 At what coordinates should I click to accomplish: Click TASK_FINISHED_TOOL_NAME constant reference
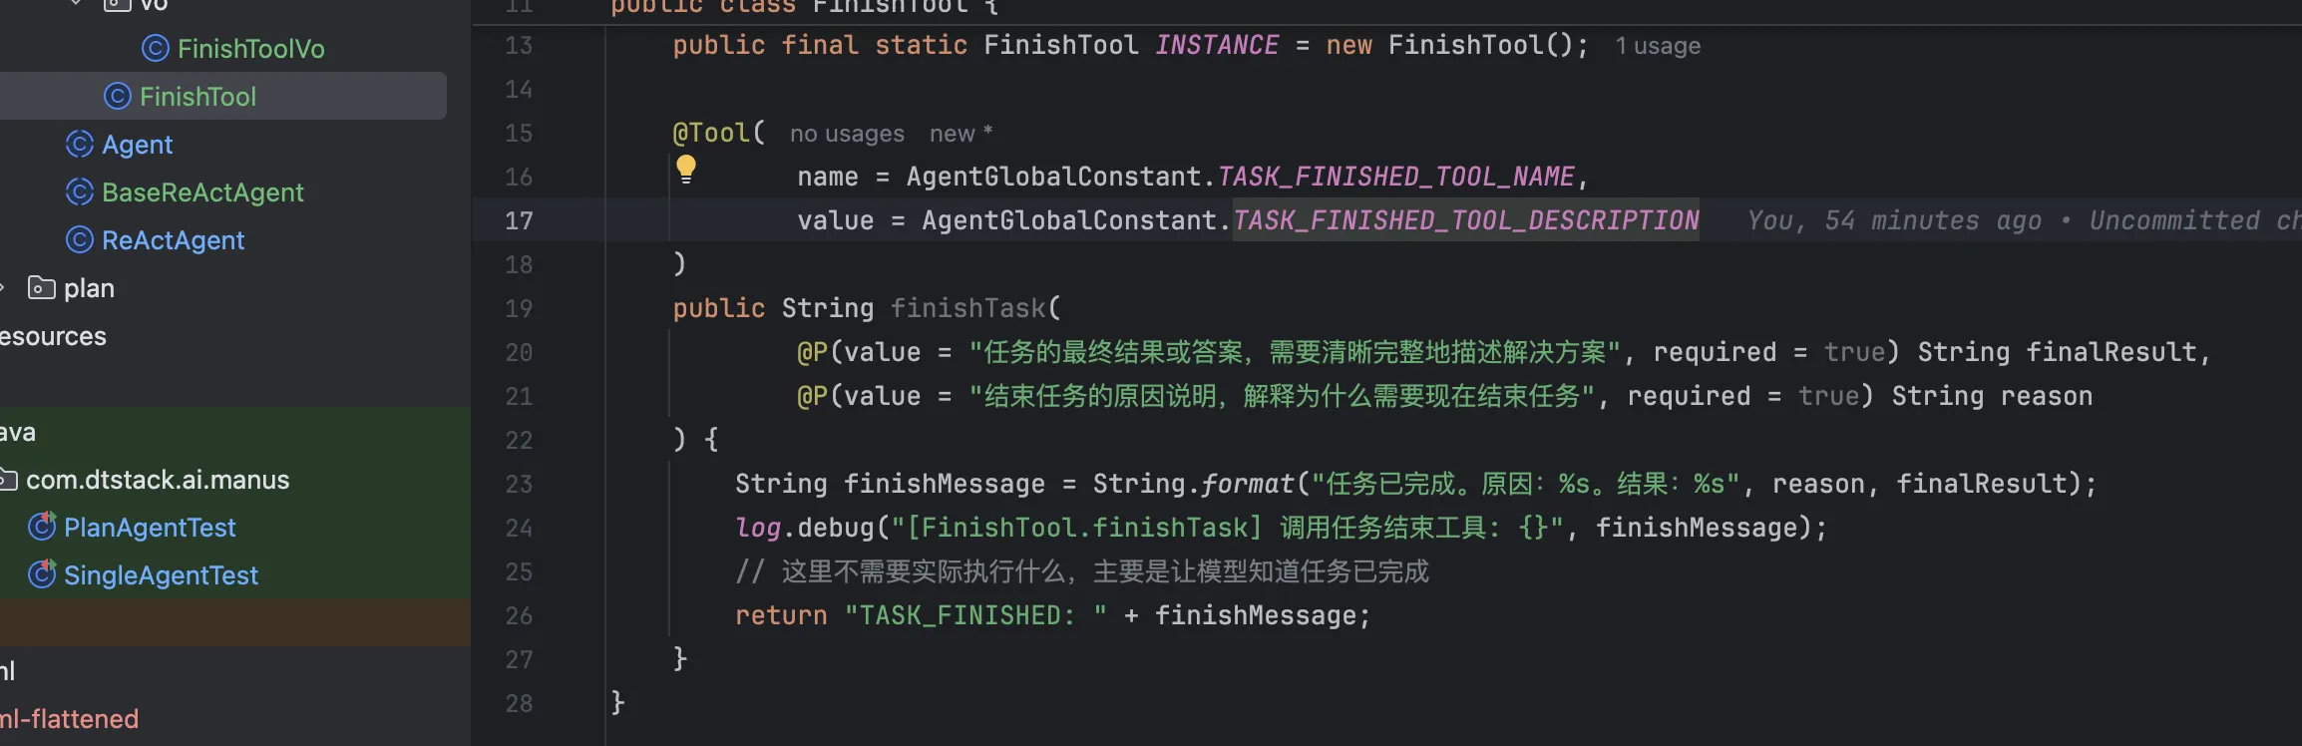click(1396, 177)
